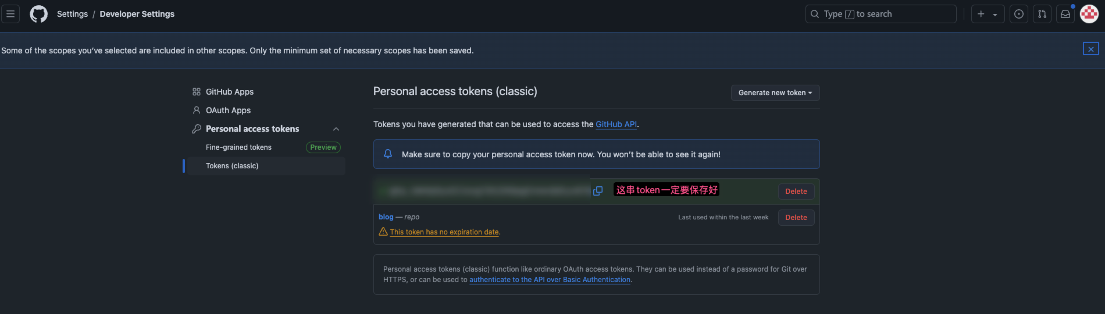Focus the Type / to search field
This screenshot has width=1105, height=314.
881,14
